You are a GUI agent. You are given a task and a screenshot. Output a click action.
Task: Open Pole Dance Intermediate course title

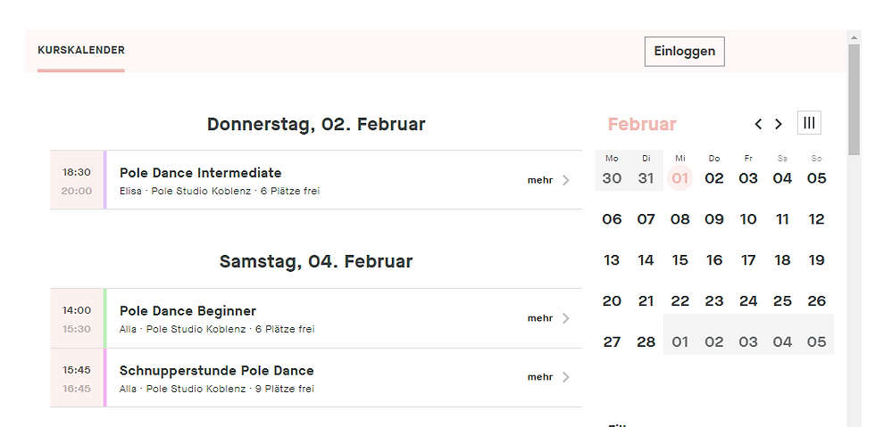click(200, 173)
